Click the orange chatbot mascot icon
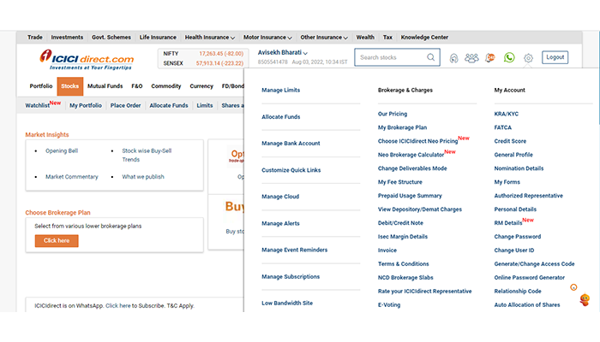This screenshot has width=600, height=342. (585, 300)
